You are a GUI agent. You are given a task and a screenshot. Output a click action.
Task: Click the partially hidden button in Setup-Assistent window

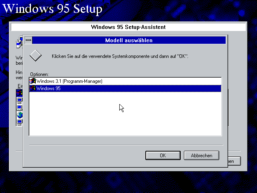pyautogui.click(x=235, y=161)
